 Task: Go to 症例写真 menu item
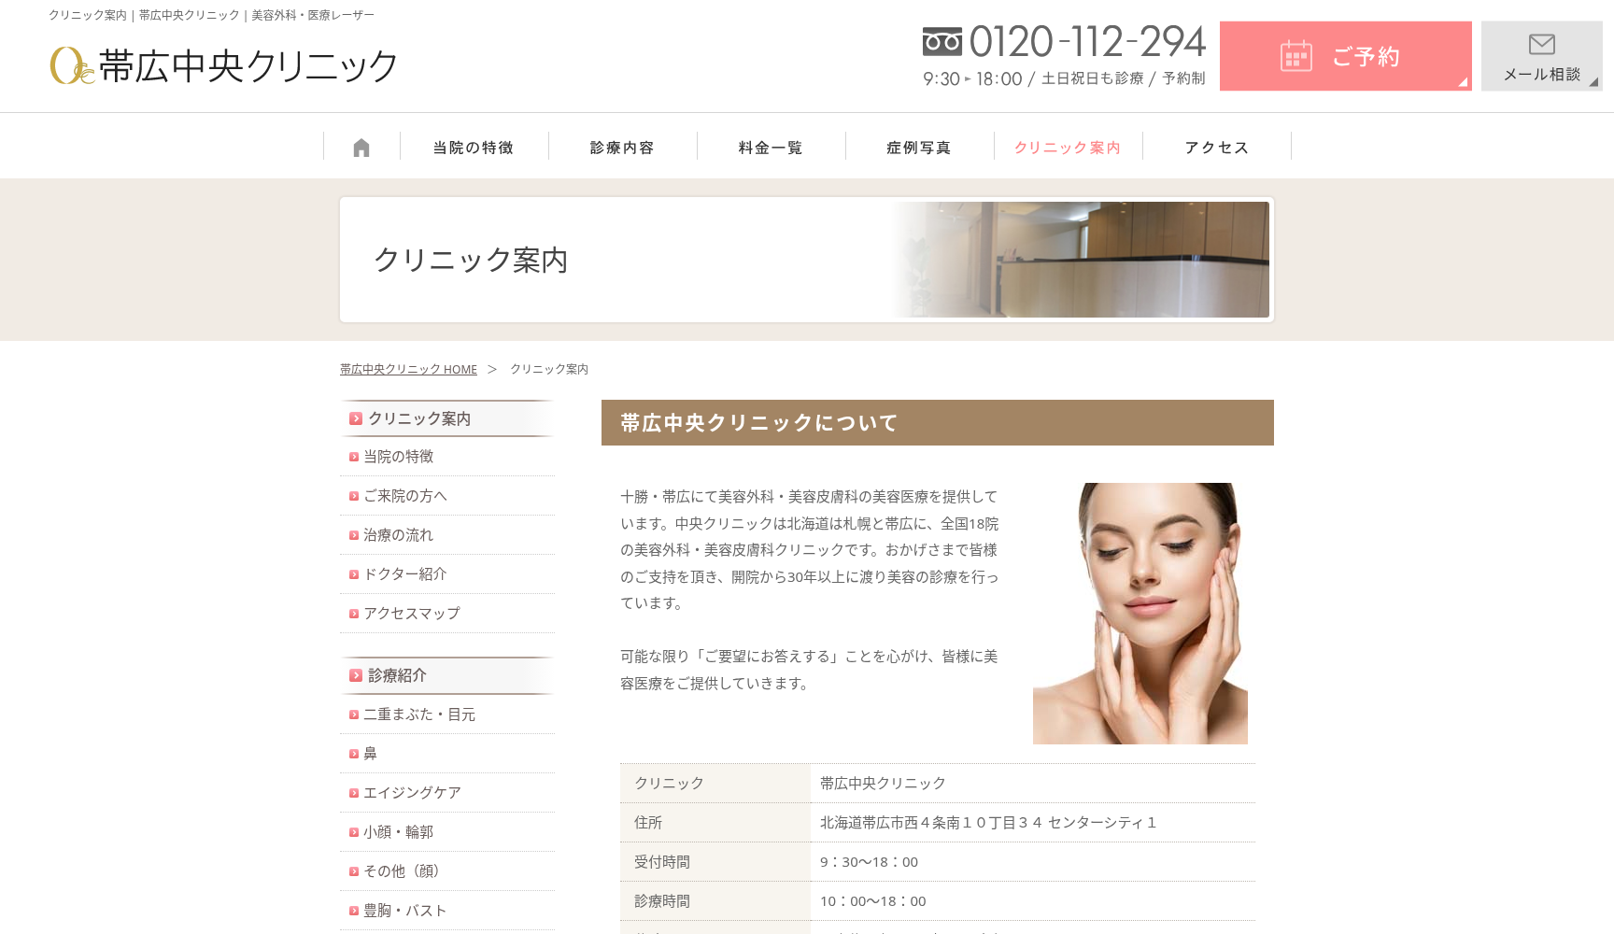[919, 148]
